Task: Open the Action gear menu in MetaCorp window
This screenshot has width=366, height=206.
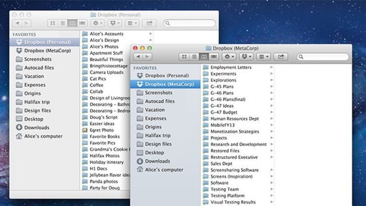Action: coord(229,57)
